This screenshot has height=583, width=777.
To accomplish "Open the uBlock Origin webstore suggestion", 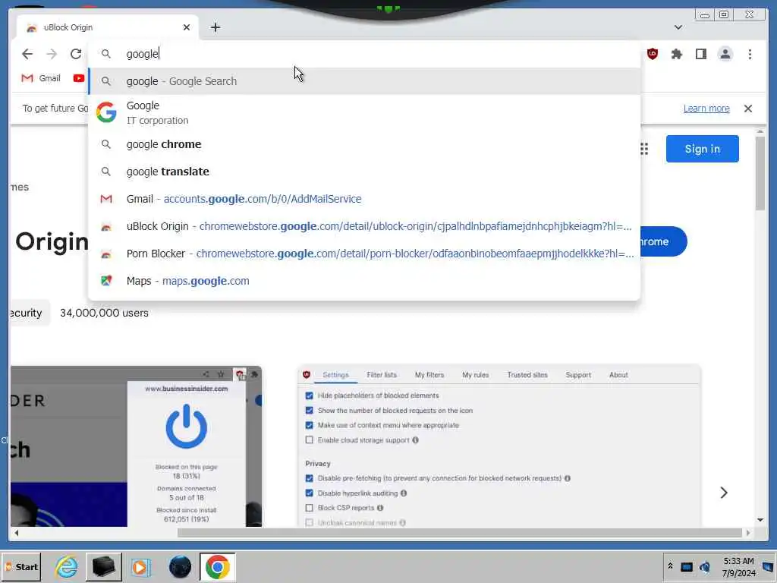I will [364, 226].
